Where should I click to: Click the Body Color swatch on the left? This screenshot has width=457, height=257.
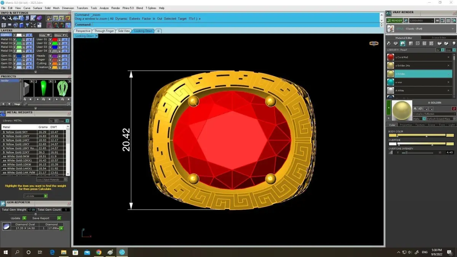click(392, 135)
